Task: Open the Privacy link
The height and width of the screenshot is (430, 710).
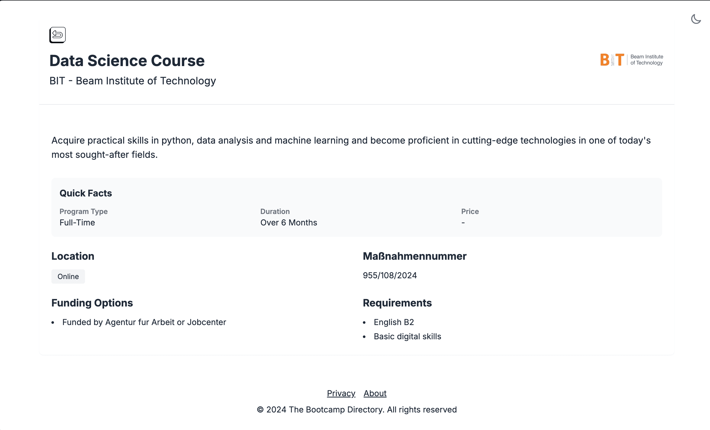Action: [341, 393]
